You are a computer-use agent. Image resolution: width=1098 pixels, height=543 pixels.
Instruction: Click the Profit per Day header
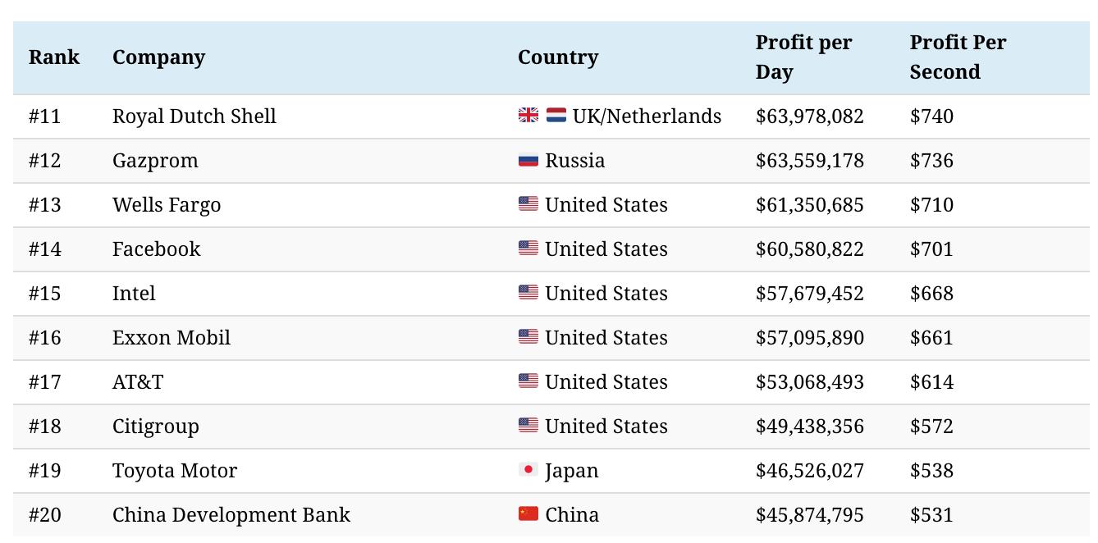803,57
